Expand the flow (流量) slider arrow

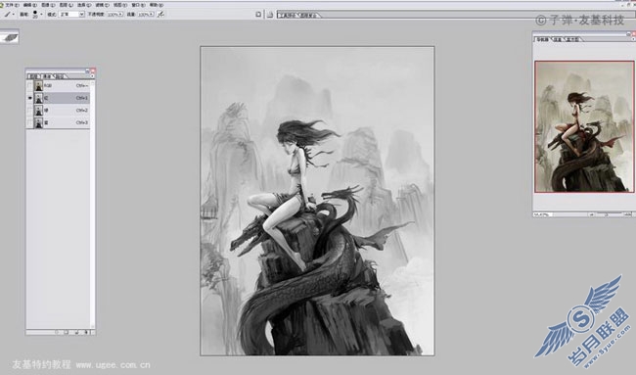click(152, 15)
